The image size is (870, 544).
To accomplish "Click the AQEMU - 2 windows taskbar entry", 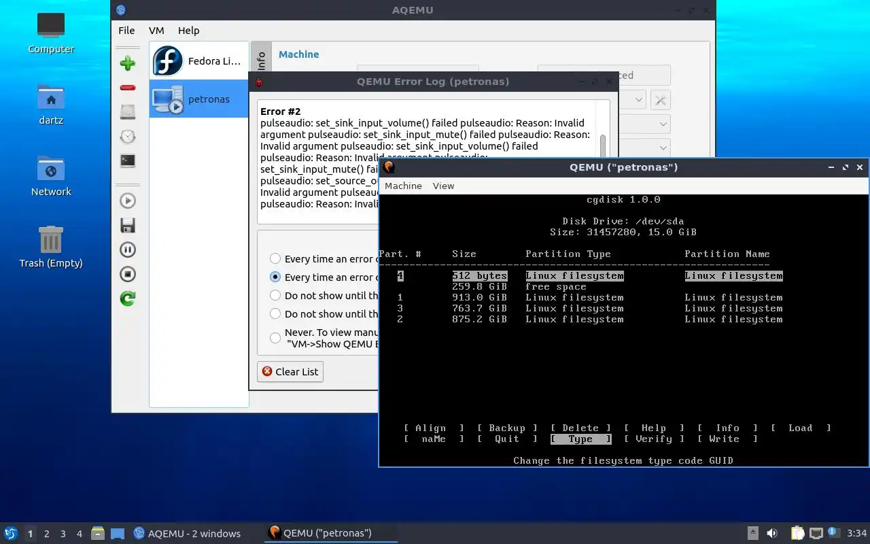I will click(x=188, y=533).
